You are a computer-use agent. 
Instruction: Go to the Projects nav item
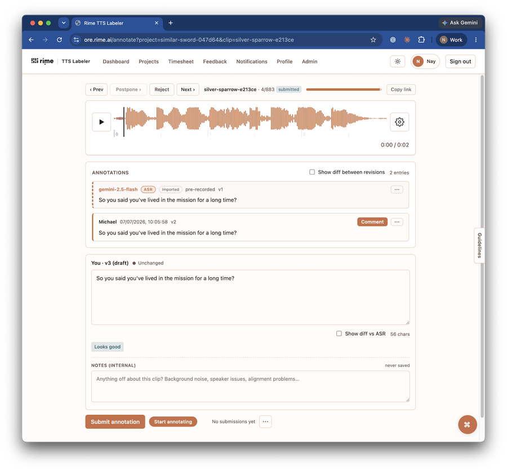coord(149,61)
